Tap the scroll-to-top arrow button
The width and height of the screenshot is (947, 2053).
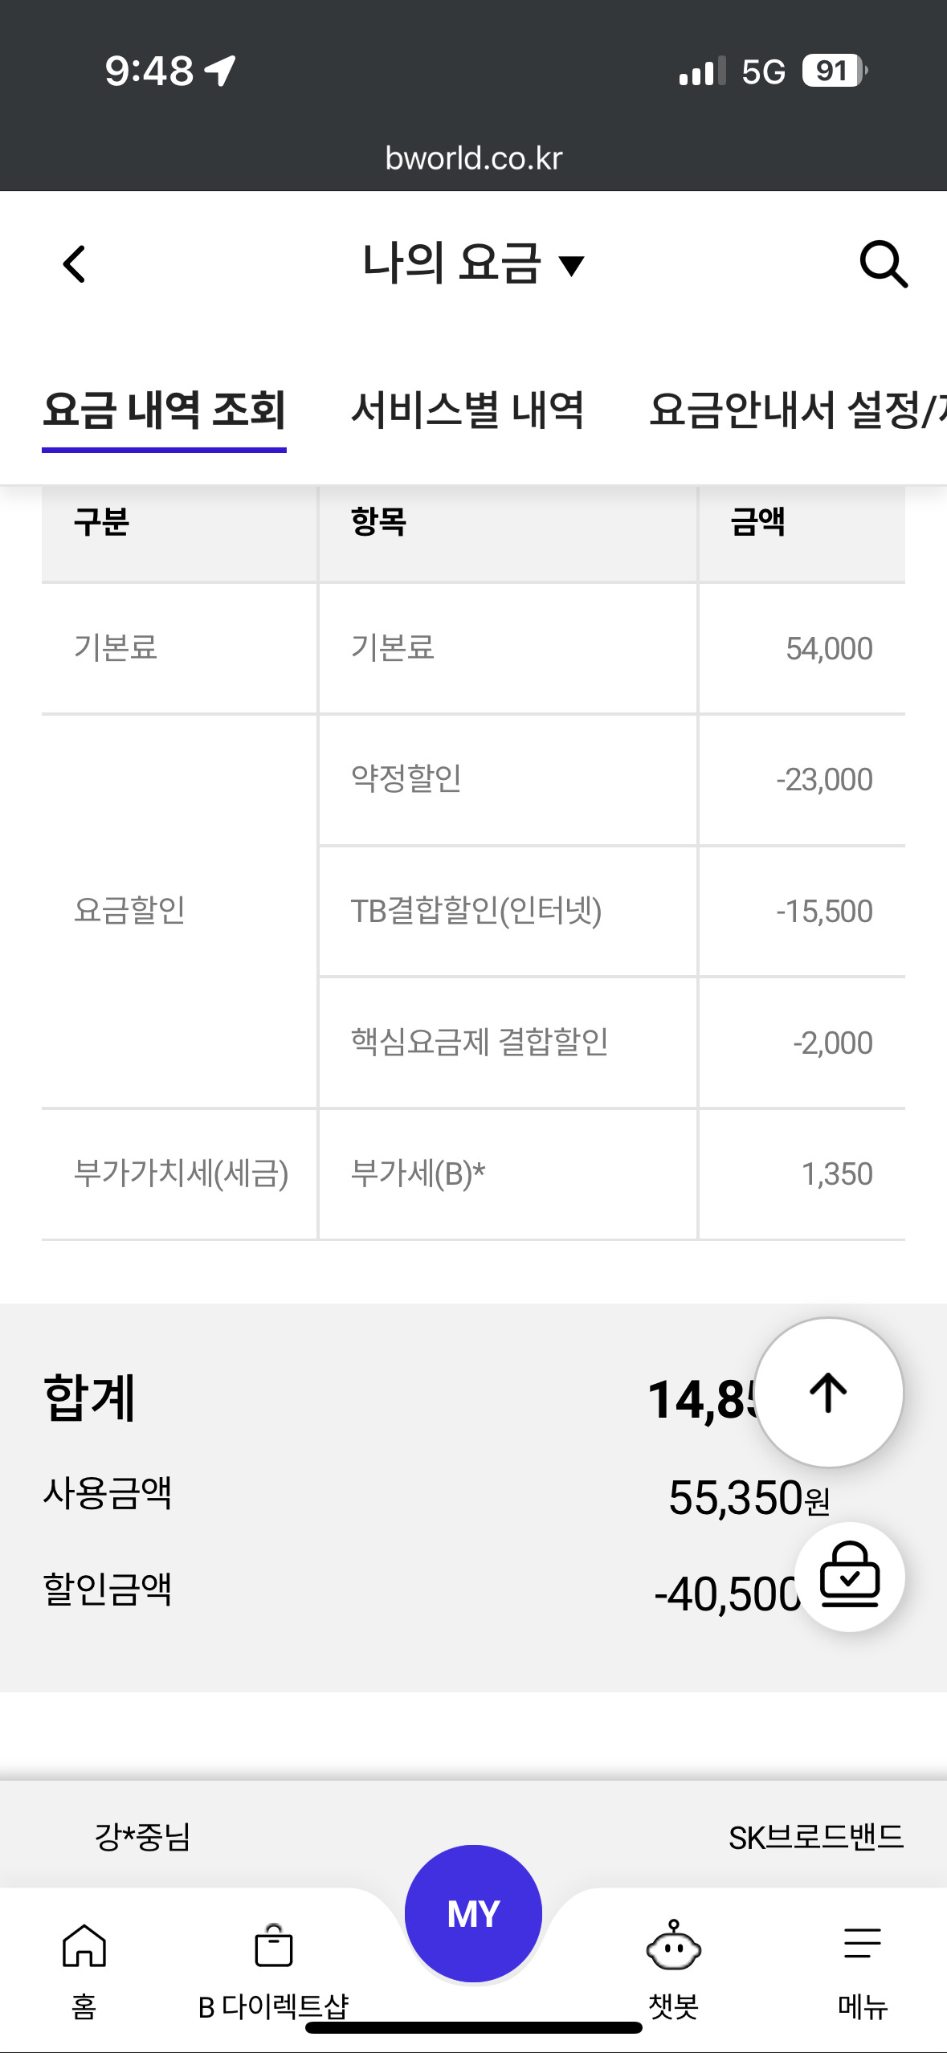(828, 1393)
